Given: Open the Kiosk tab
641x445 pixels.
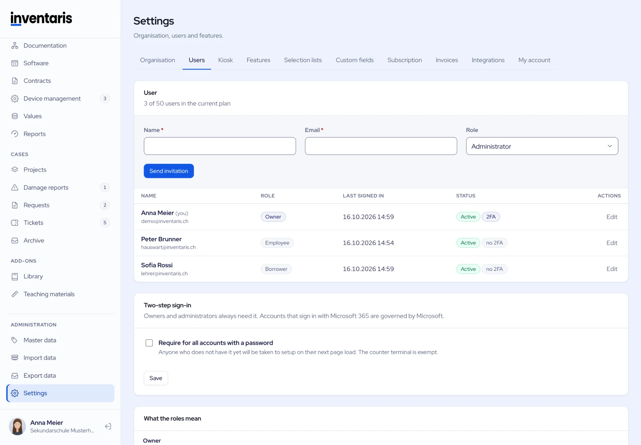Looking at the screenshot, I should [225, 60].
